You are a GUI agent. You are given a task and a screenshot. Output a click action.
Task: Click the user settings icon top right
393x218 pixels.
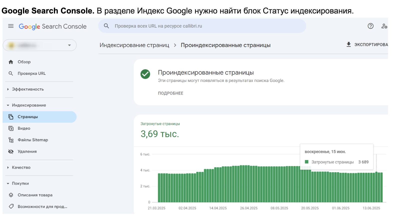click(x=384, y=26)
